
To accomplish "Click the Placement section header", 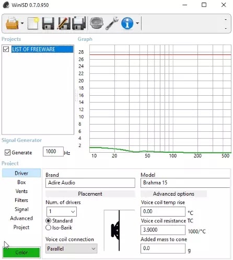I will tap(90, 194).
